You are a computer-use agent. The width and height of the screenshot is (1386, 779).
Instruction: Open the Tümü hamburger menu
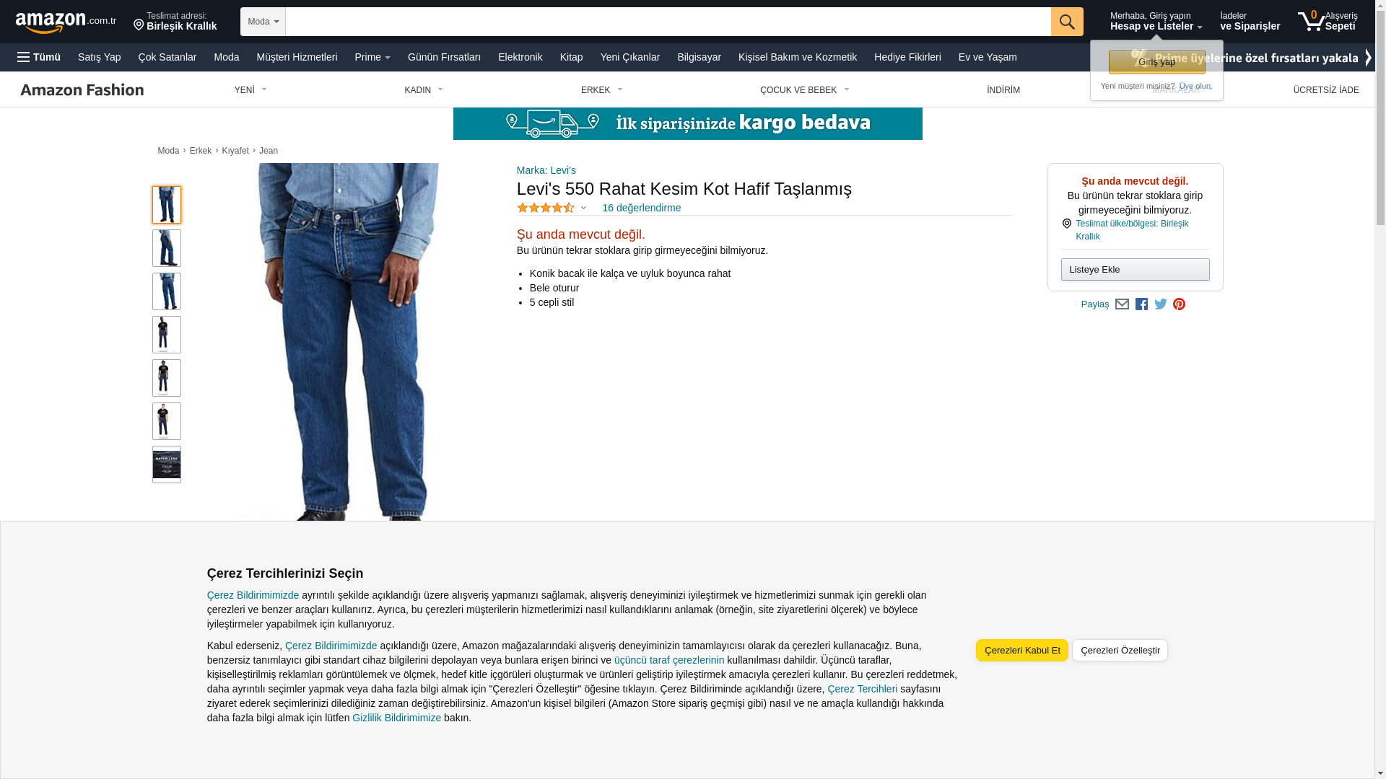pyautogui.click(x=39, y=57)
